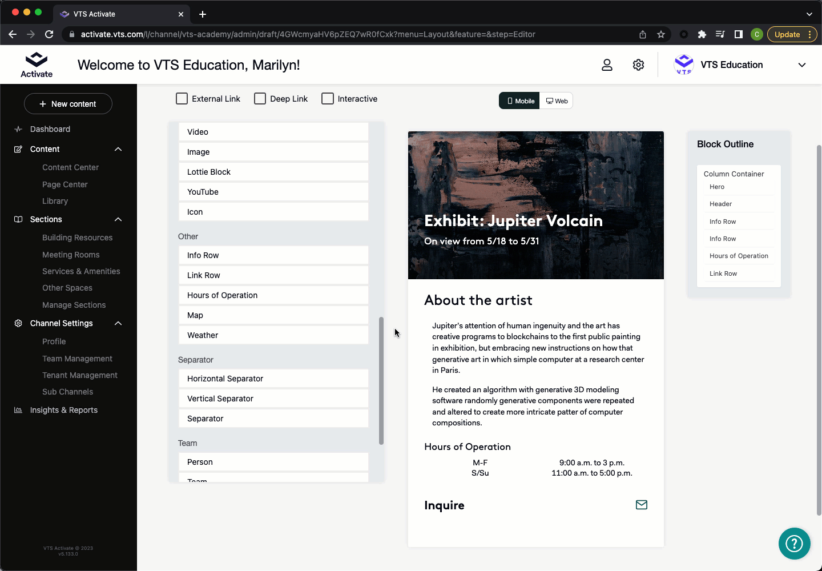This screenshot has width=822, height=571.
Task: Click the browser forward arrow
Action: pyautogui.click(x=31, y=34)
